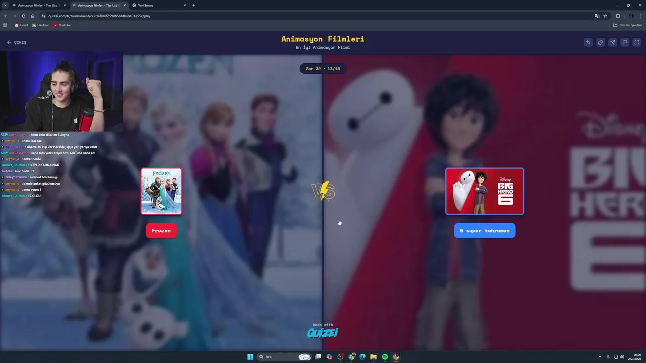Click the browser forward arrow
The image size is (646, 363).
pyautogui.click(x=15, y=16)
